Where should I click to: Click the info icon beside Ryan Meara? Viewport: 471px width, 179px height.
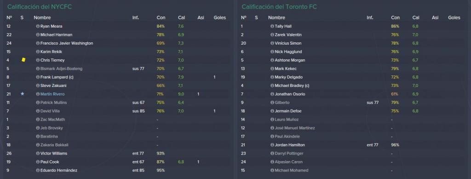[38, 26]
